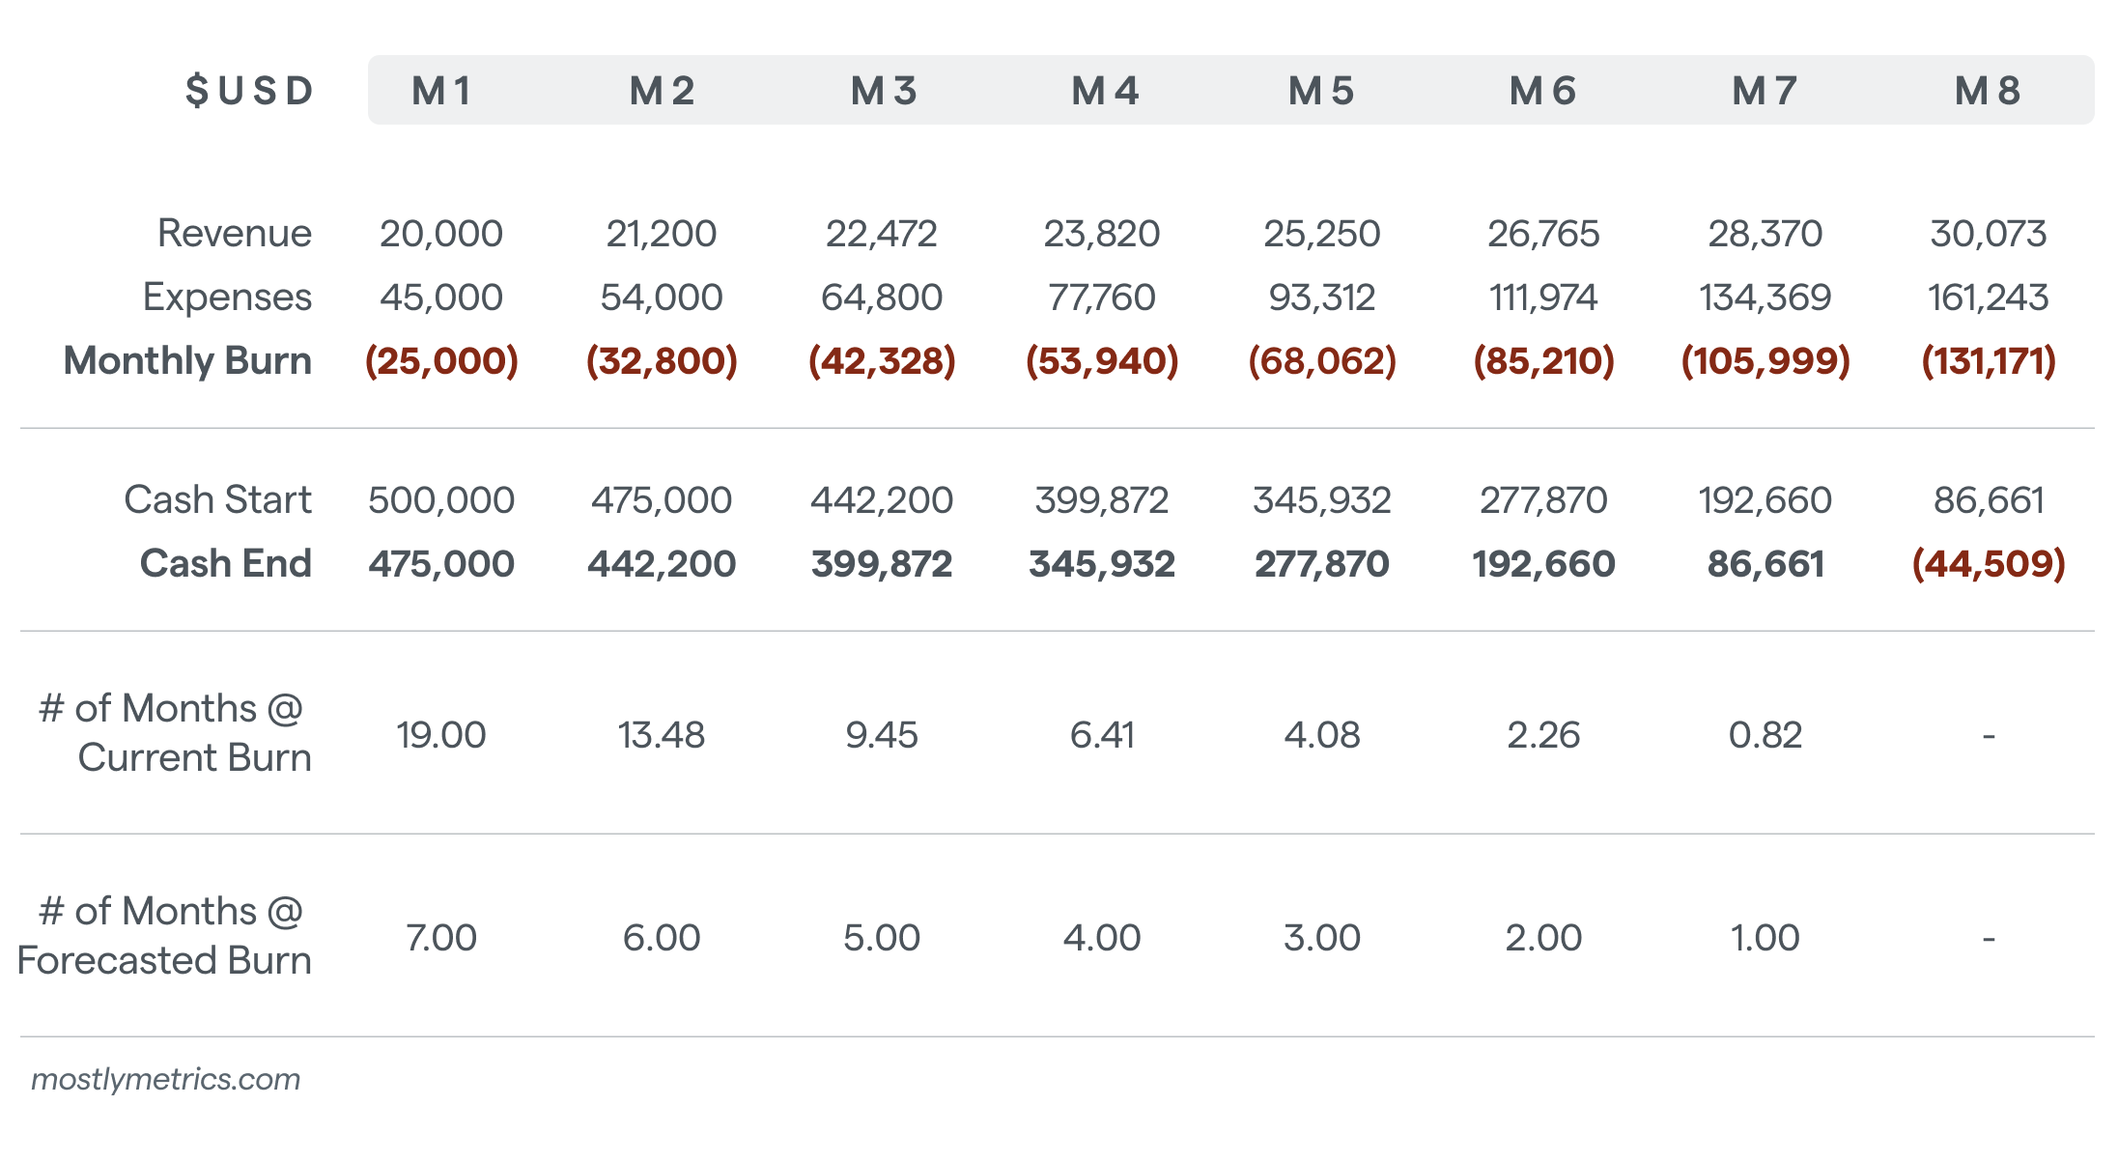
Task: Click the M7 current burn months 0.82
Action: point(1765,735)
